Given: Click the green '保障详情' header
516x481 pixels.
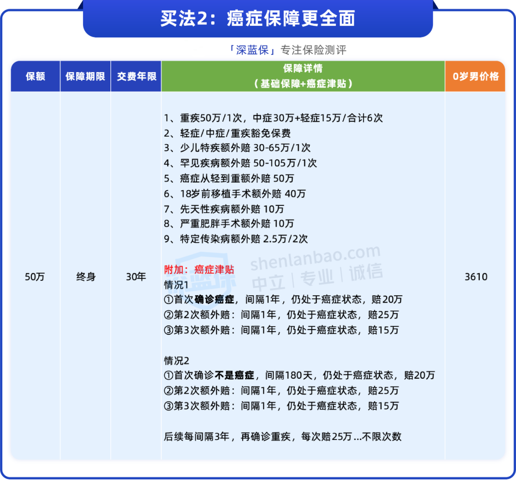Looking at the screenshot, I should tap(303, 76).
